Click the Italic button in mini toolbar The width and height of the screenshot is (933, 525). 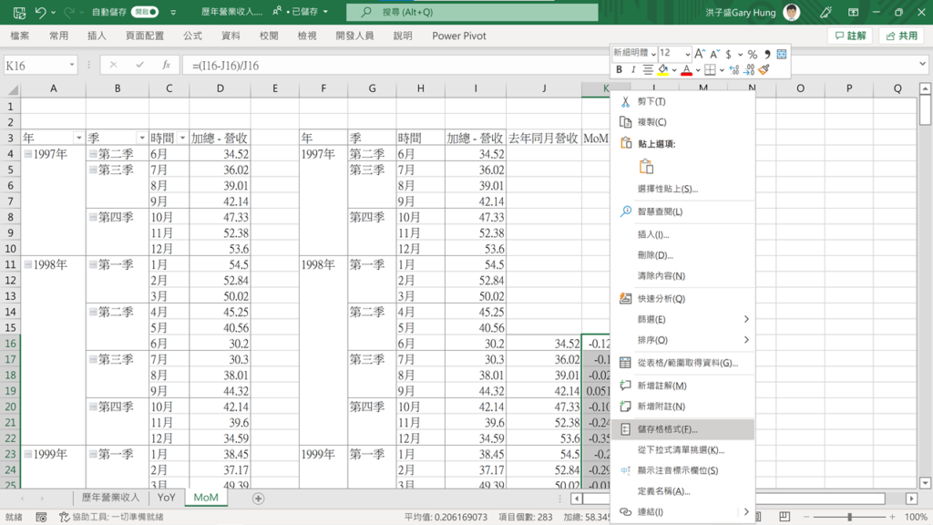coord(632,70)
